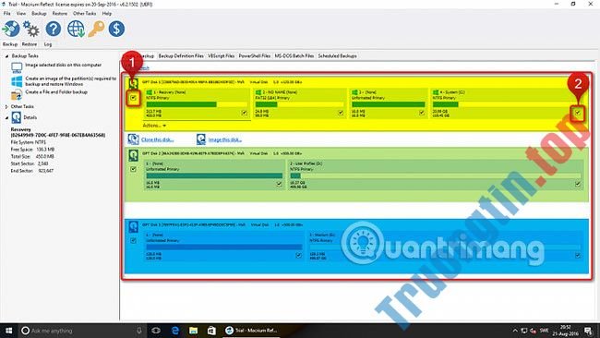Screen dimensions: 600x338
Task: Click Create a File and Folder backup
Action: 56,92
